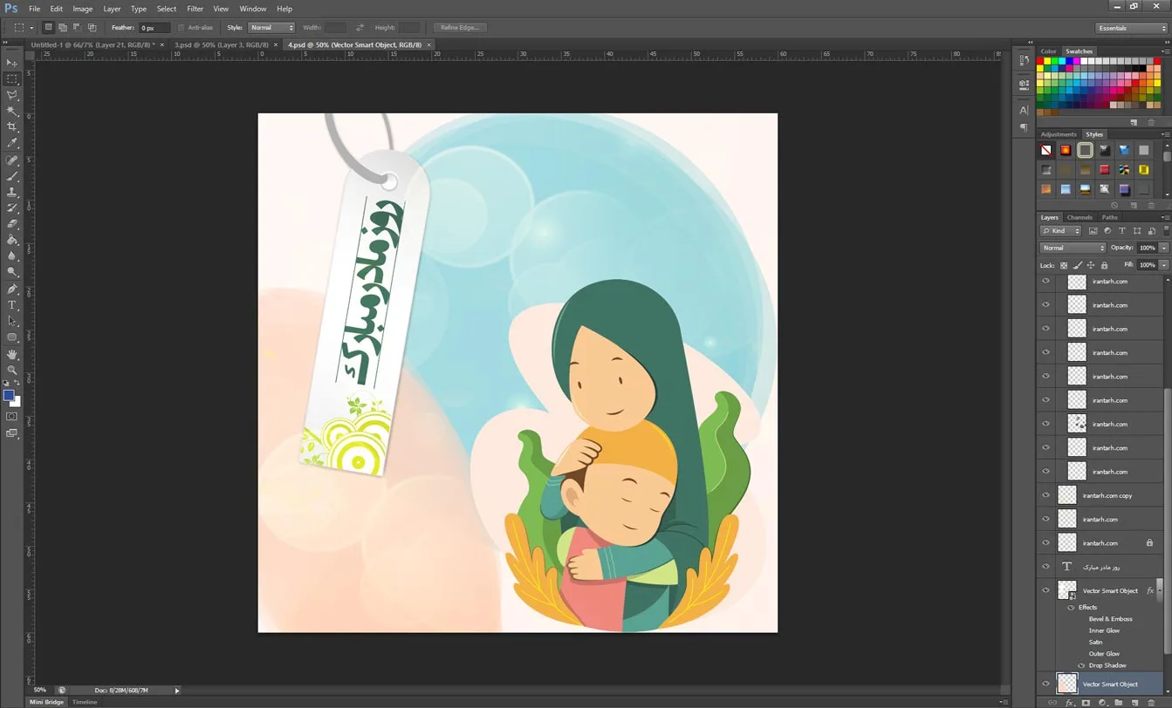Click the blue foreground color swatch
Image resolution: width=1172 pixels, height=708 pixels.
click(x=9, y=395)
